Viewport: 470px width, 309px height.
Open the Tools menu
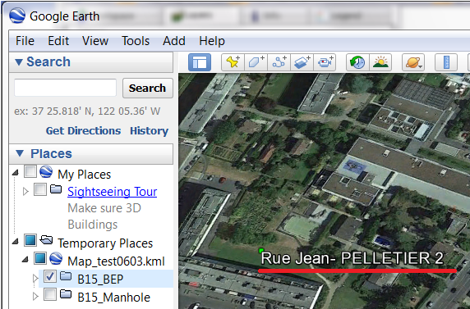click(136, 41)
